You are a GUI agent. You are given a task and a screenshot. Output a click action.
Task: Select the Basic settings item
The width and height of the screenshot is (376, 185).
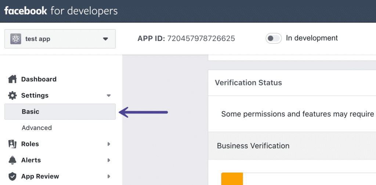pyautogui.click(x=60, y=111)
